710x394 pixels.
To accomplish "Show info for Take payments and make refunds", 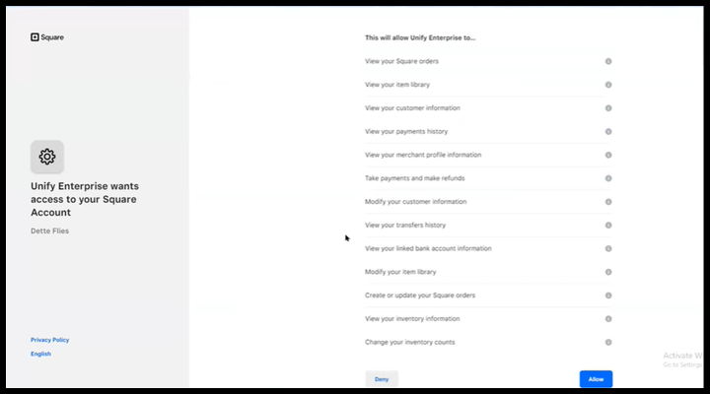I will point(608,178).
